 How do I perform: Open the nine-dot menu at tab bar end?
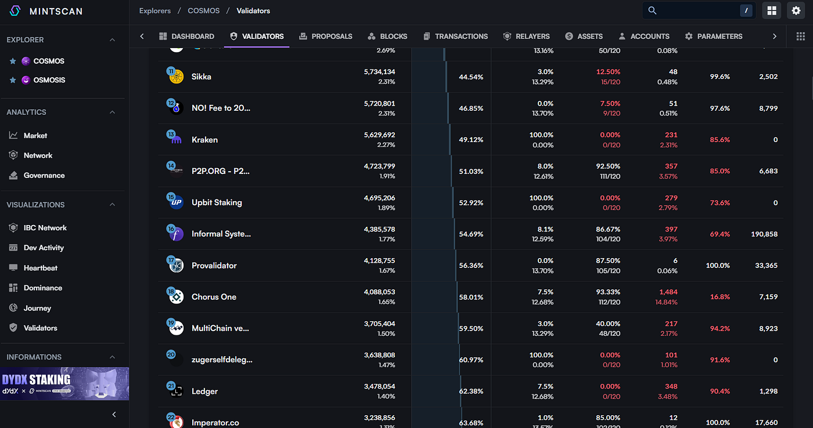click(x=800, y=36)
